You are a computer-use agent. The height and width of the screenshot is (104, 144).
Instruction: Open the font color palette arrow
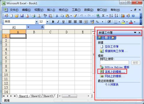[134, 22]
